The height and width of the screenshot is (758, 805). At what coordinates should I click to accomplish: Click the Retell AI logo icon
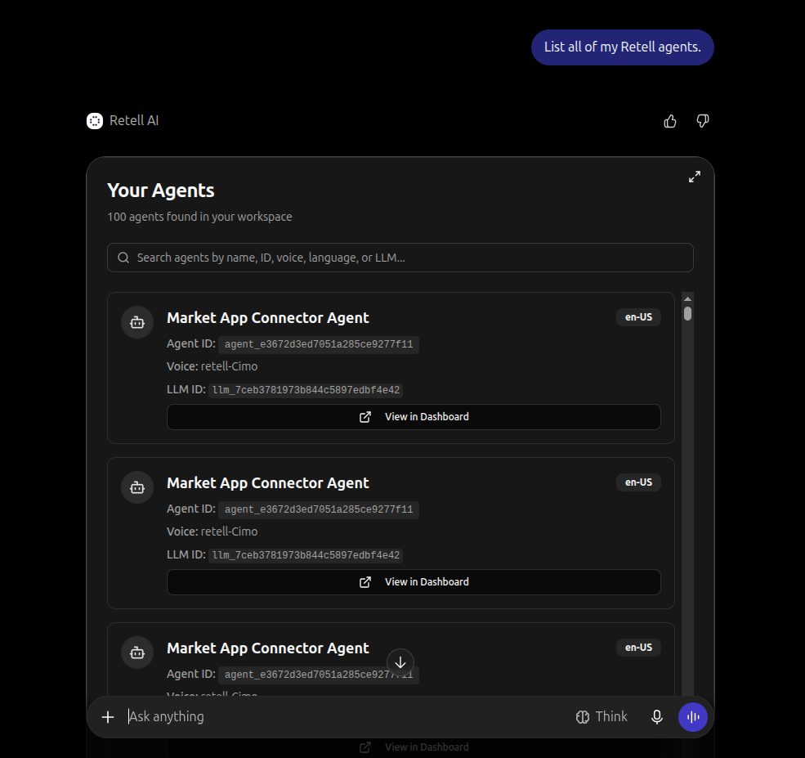click(x=95, y=121)
